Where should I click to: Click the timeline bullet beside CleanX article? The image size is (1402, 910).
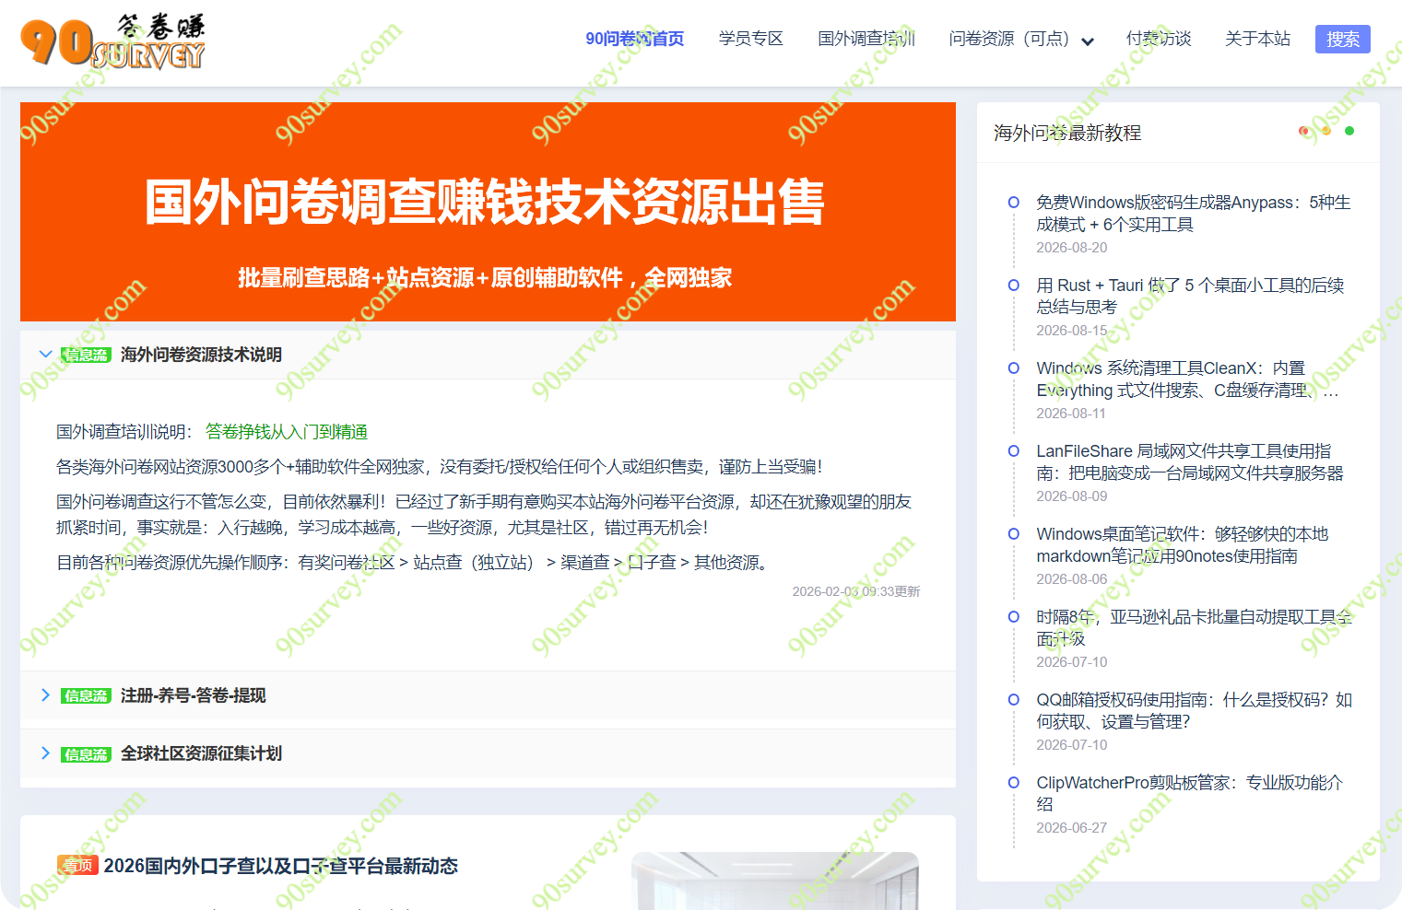(1014, 368)
